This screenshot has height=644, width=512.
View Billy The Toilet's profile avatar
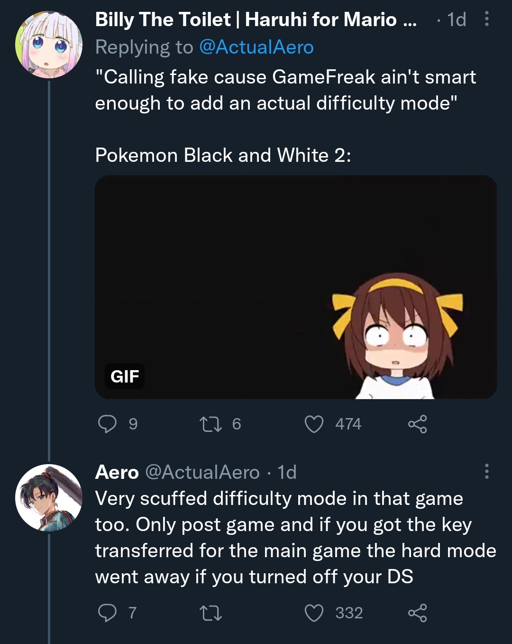click(49, 45)
